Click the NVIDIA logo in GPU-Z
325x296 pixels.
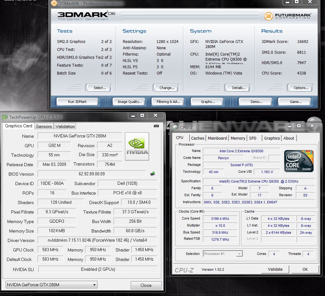coord(137,147)
